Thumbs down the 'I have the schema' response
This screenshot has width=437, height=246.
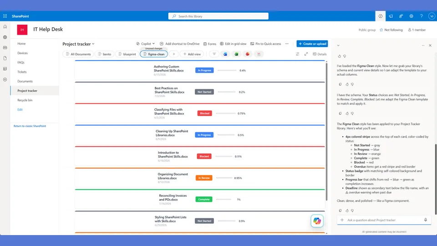(352, 113)
